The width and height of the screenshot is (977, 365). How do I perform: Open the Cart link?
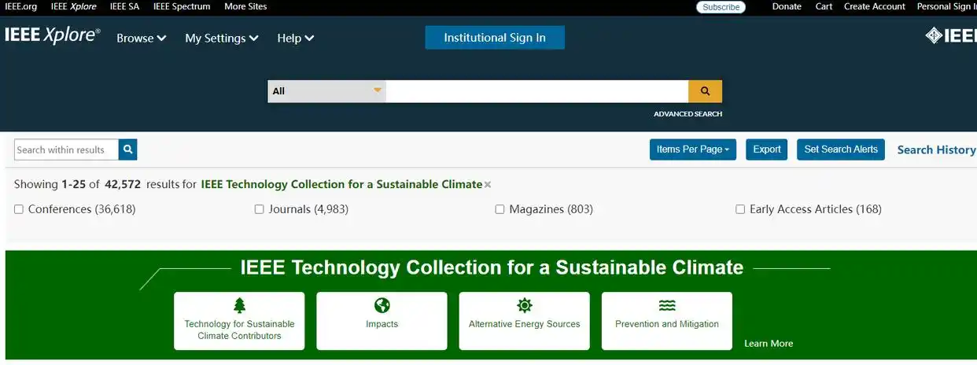pos(824,6)
